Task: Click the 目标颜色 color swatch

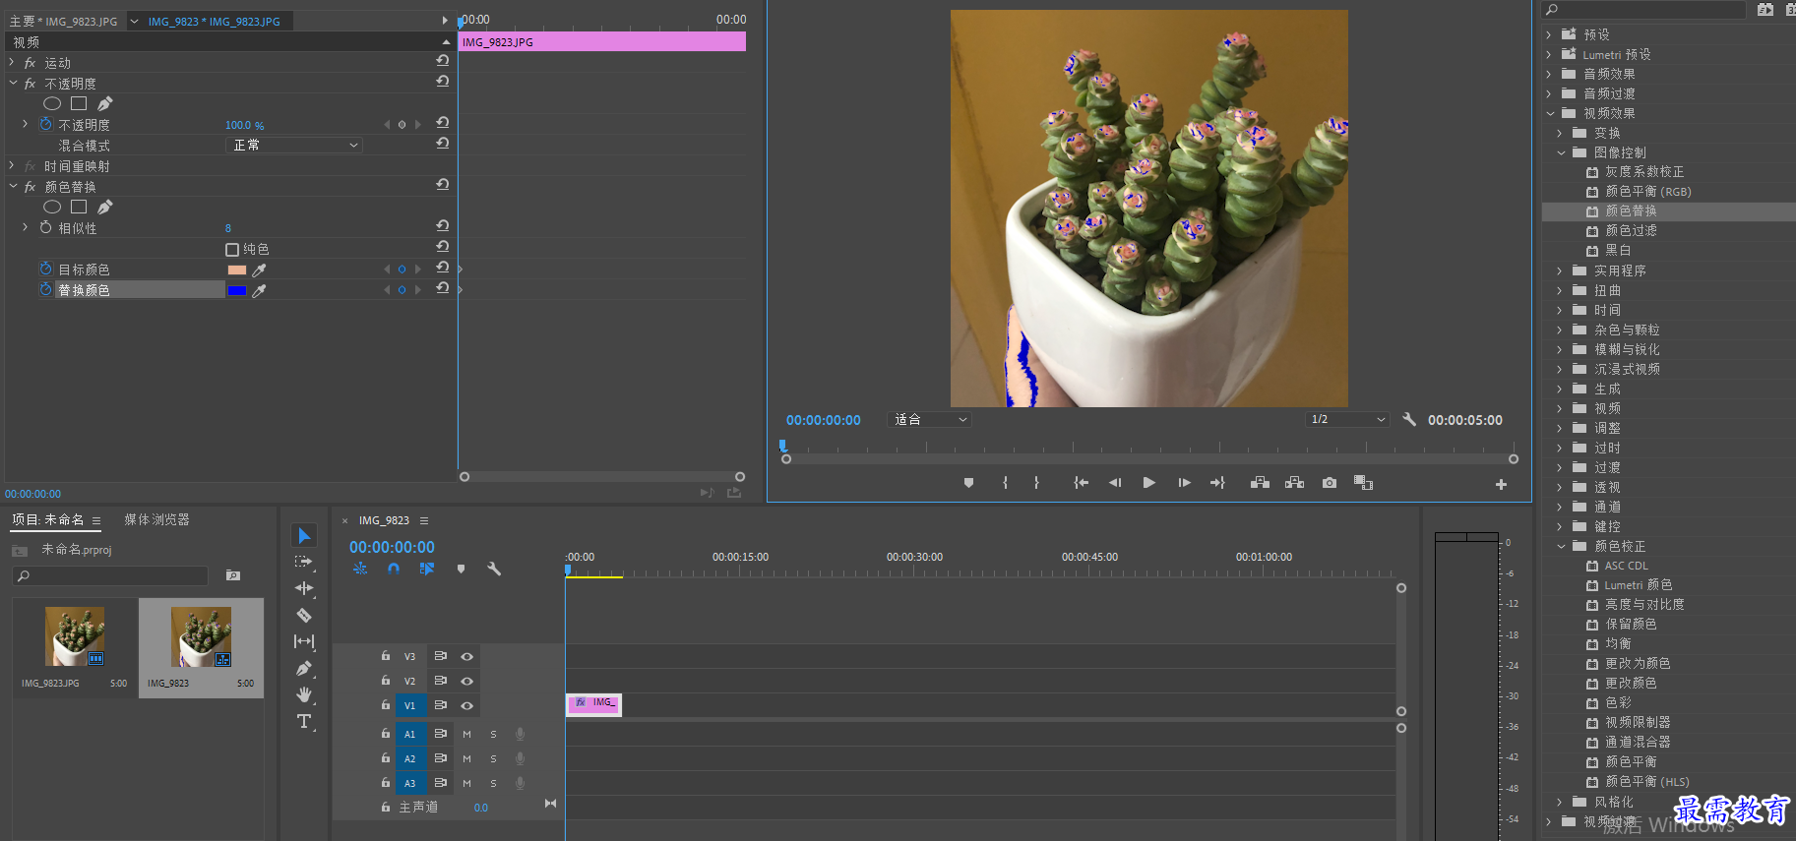Action: click(237, 270)
